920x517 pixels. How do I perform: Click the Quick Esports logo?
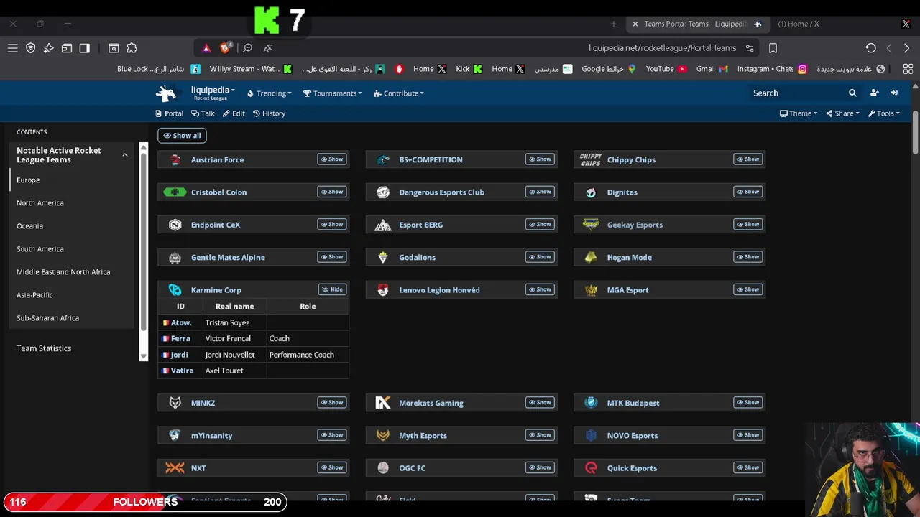[x=591, y=468]
